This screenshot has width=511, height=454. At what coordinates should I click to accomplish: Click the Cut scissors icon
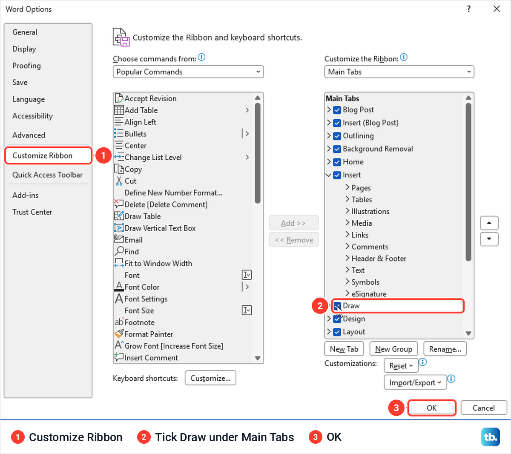119,181
